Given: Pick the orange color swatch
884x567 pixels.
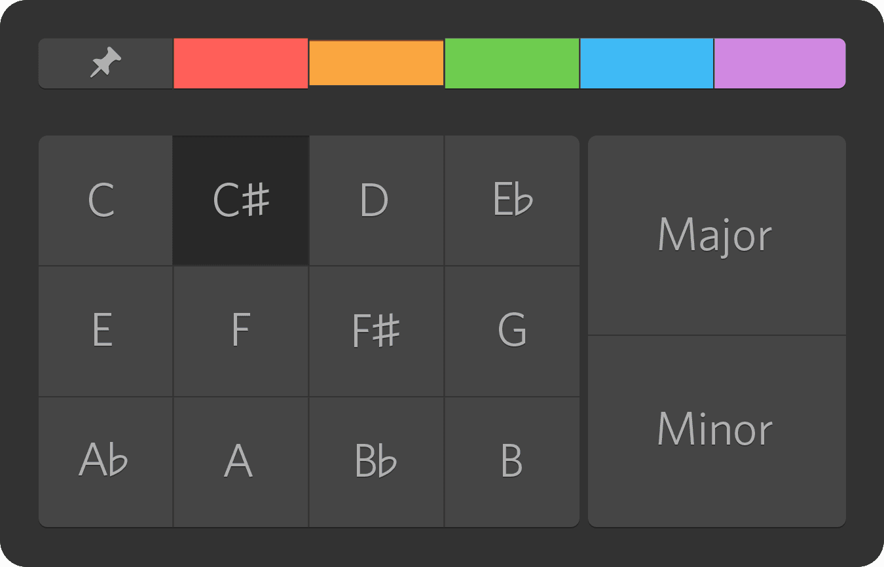Looking at the screenshot, I should click(376, 63).
